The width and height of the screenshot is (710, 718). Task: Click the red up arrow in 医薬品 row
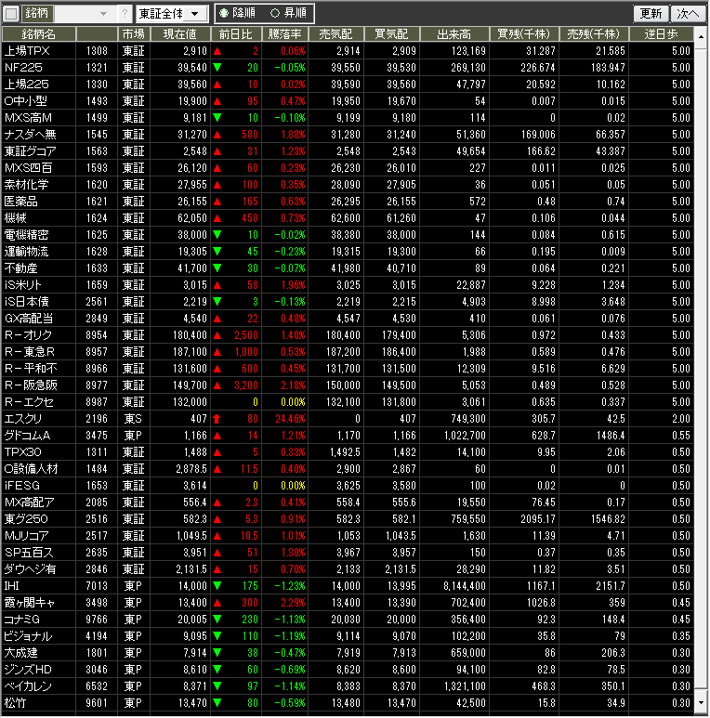pos(217,202)
